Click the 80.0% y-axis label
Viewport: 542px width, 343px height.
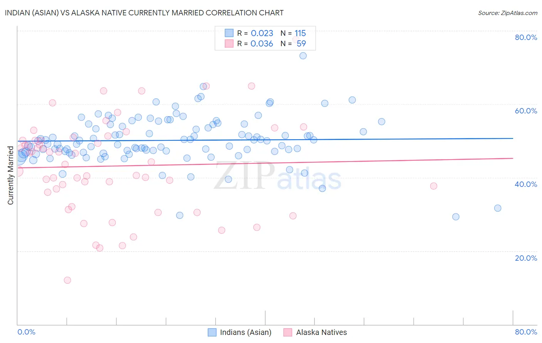click(x=526, y=37)
